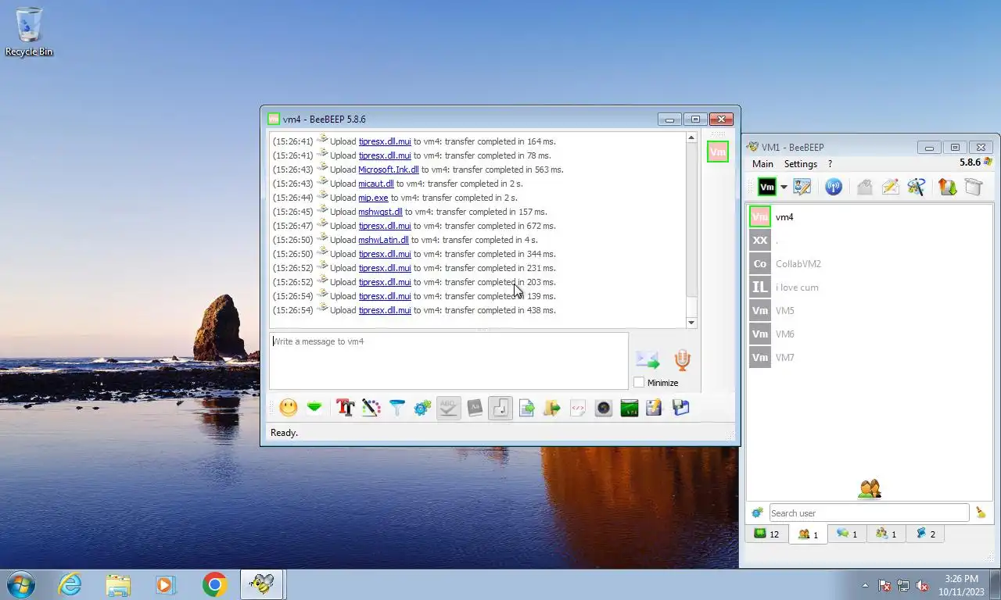Click the vm4 avatar in chat window
The width and height of the screenshot is (1001, 600).
[717, 152]
